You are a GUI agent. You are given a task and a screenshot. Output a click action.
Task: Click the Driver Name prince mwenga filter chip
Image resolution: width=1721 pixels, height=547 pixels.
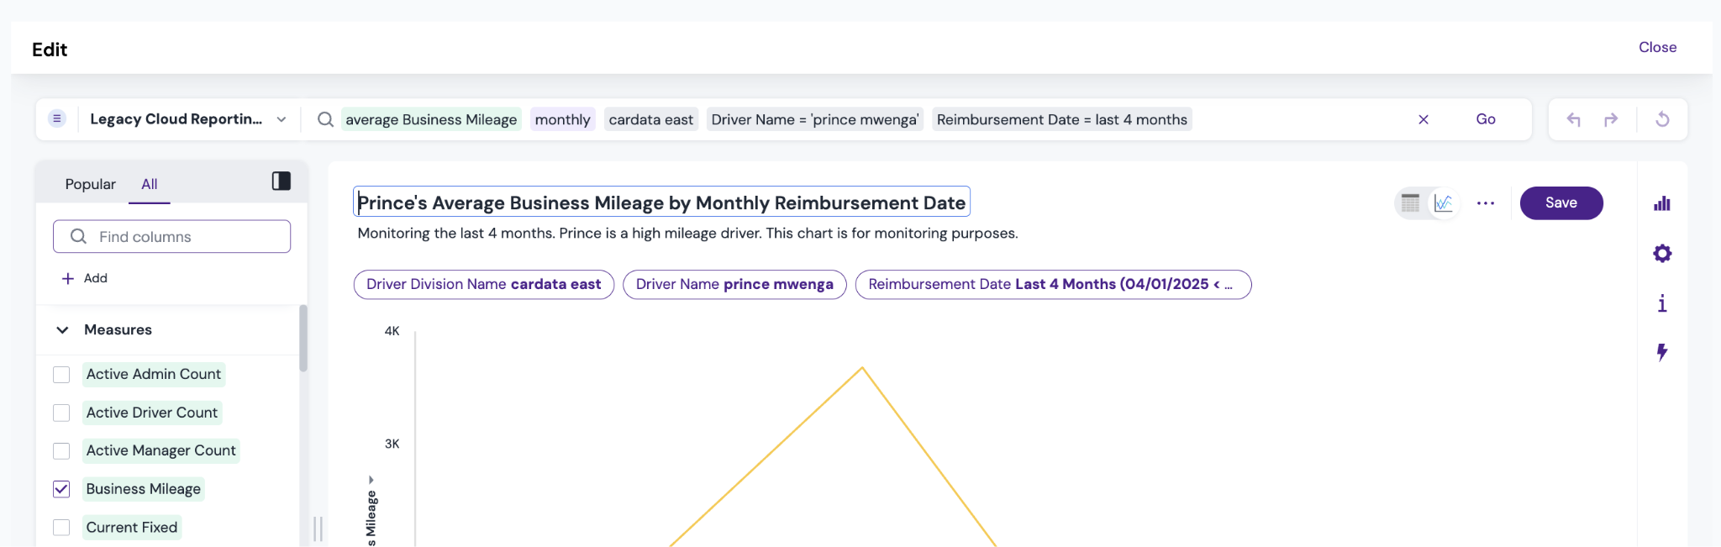734,285
